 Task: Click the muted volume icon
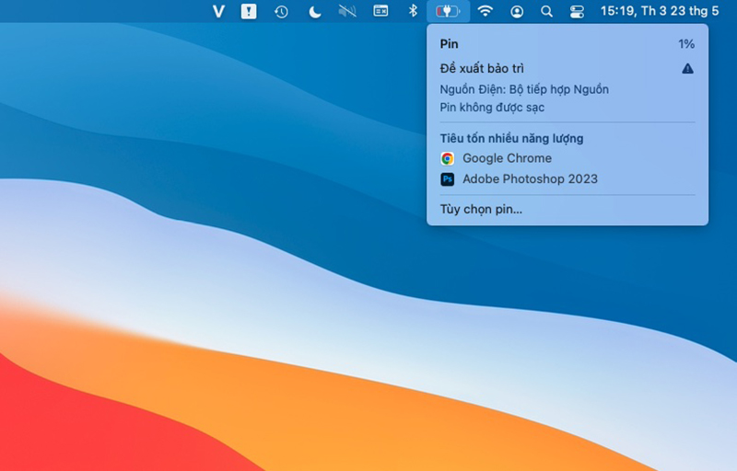pos(347,11)
